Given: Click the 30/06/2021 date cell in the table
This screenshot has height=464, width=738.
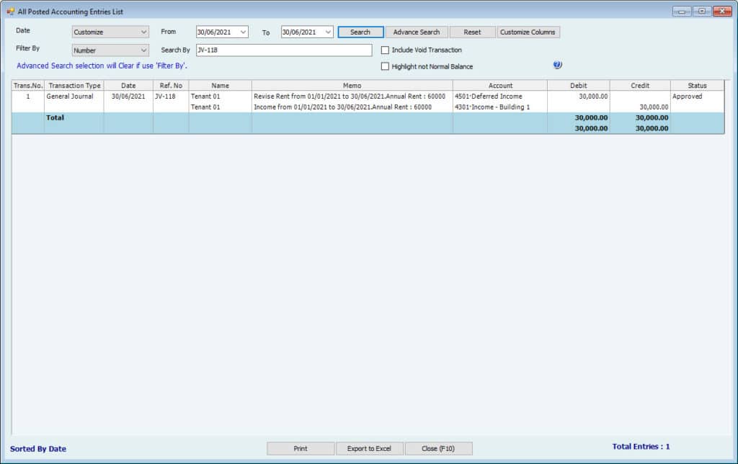Looking at the screenshot, I should [x=128, y=97].
